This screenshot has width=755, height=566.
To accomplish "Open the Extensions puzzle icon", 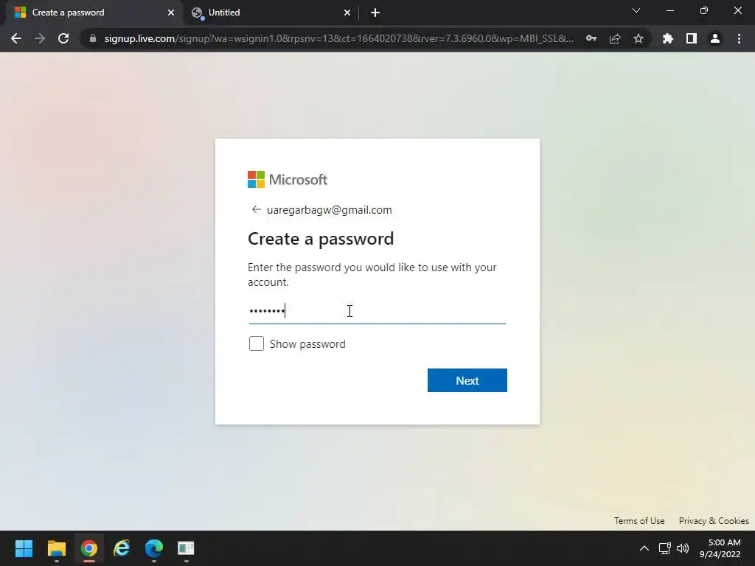I will [x=668, y=38].
